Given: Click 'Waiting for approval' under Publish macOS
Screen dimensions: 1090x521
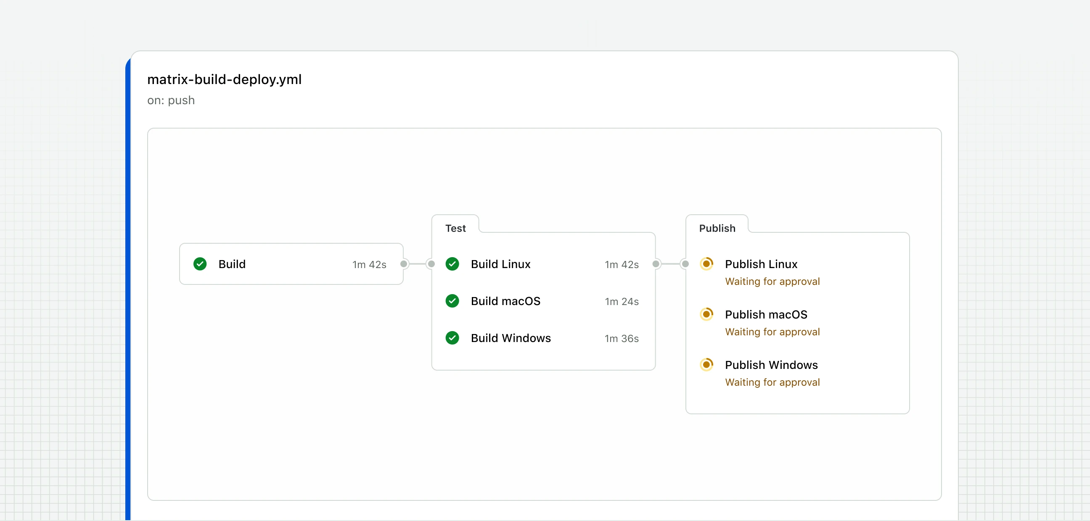Looking at the screenshot, I should click(772, 332).
